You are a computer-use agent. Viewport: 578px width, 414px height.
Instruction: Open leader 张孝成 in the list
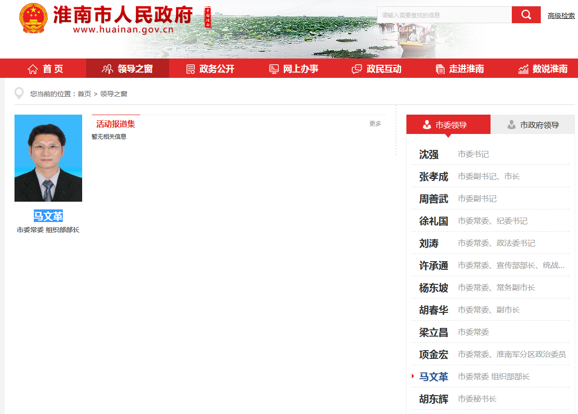[433, 177]
